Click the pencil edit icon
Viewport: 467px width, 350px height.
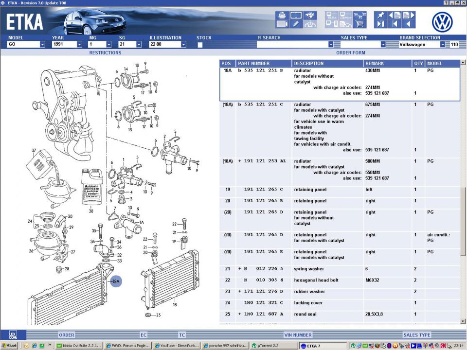pyautogui.click(x=296, y=24)
